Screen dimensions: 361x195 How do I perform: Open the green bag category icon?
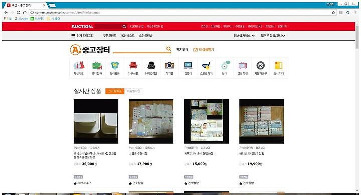tap(97, 65)
